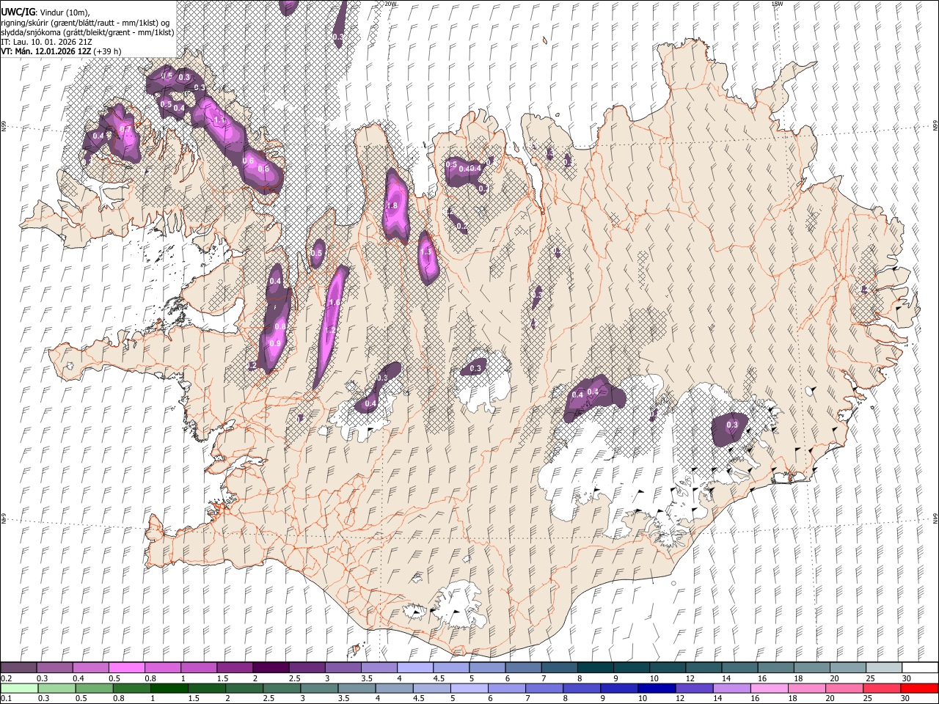Pick the darkest purple snow swatch 2 to 2.5
Image resolution: width=939 pixels, height=704 pixels.
tap(270, 668)
